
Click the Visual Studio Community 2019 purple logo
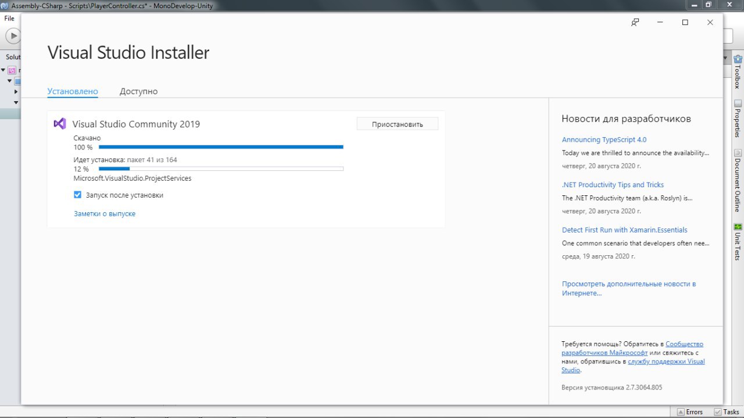tap(59, 124)
